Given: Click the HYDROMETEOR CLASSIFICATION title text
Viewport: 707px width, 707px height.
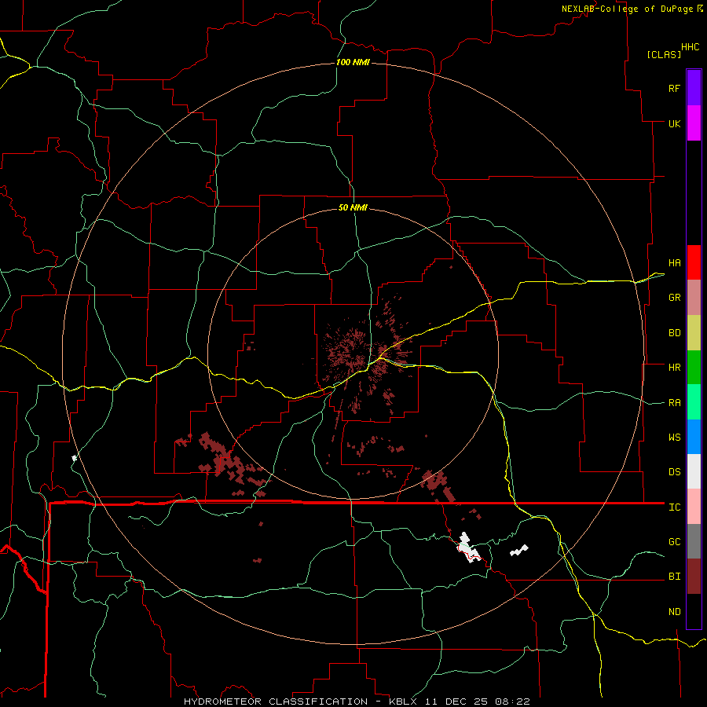Looking at the screenshot, I should pyautogui.click(x=276, y=702).
